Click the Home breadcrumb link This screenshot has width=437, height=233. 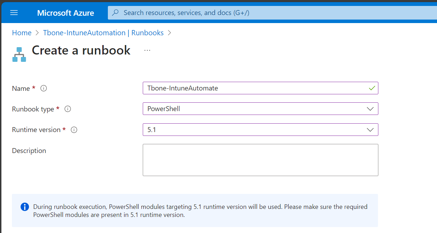22,32
